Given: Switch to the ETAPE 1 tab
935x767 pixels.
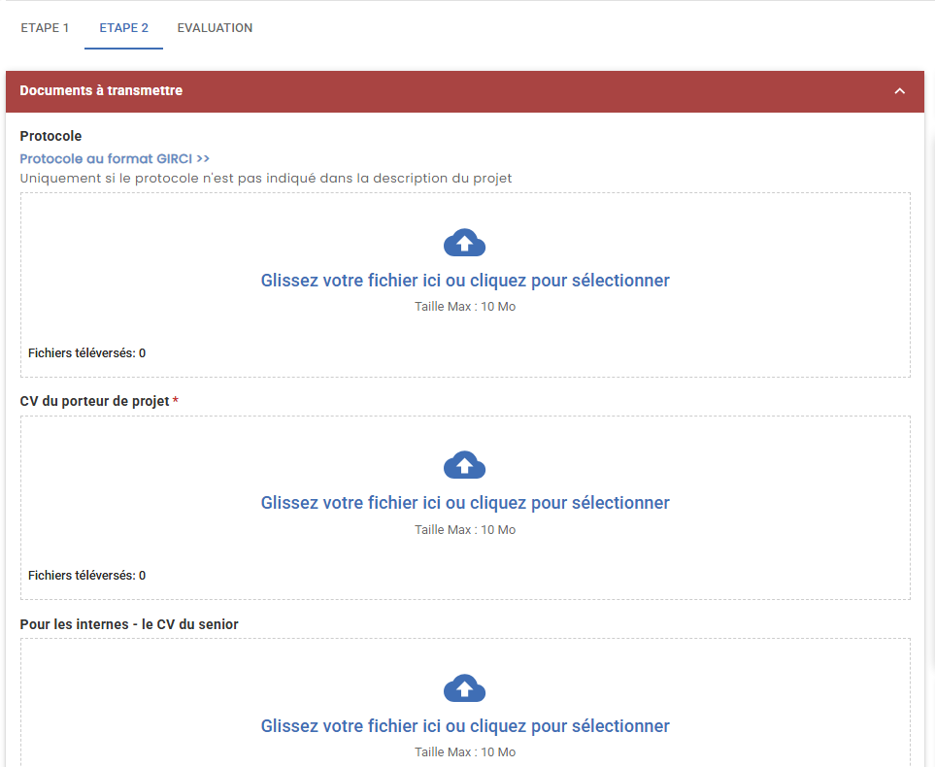Looking at the screenshot, I should pos(45,28).
